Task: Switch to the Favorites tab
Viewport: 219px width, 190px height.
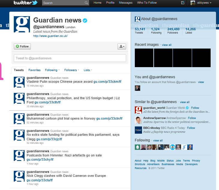Action: click(x=34, y=70)
